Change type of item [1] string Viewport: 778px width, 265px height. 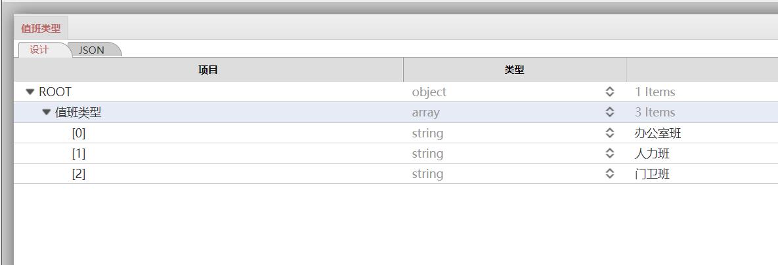609,154
